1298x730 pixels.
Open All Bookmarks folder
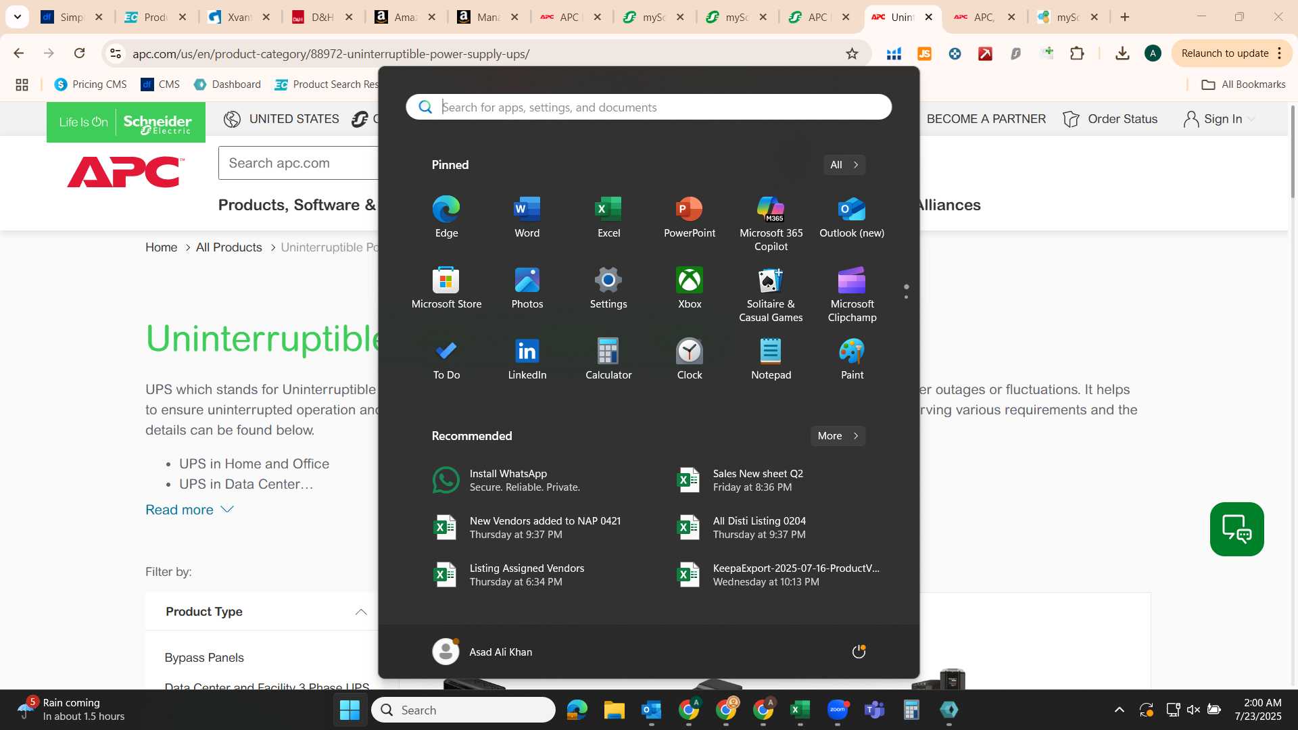[1243, 84]
